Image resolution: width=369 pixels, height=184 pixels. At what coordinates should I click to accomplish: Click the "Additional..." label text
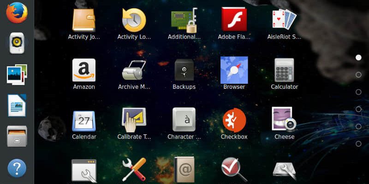[x=184, y=37]
